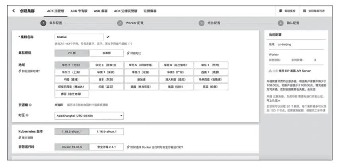Click the warning triangle icon in 当前配置 panel

click(x=270, y=71)
